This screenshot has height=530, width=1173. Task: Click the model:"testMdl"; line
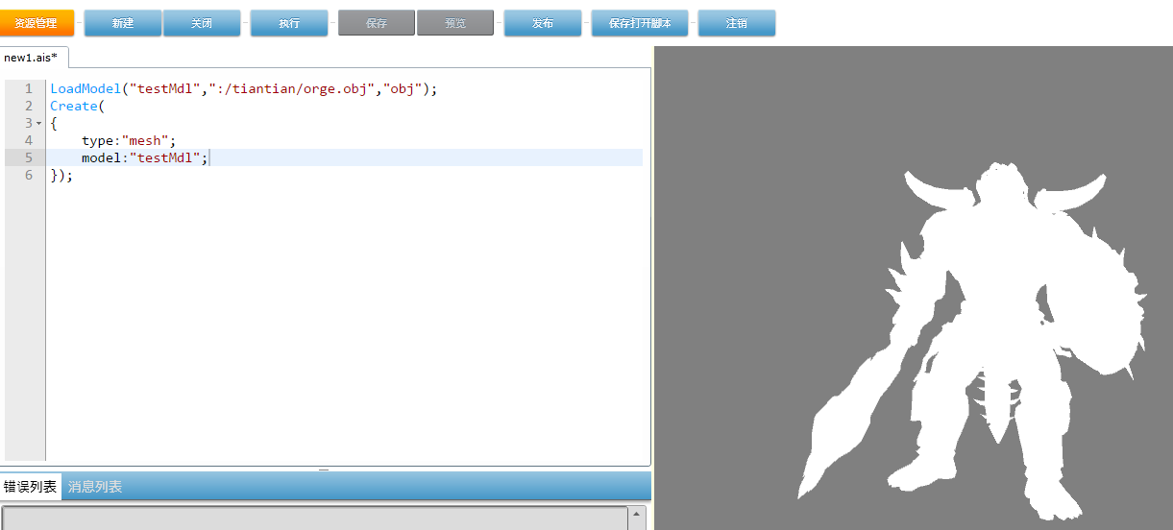click(x=144, y=157)
